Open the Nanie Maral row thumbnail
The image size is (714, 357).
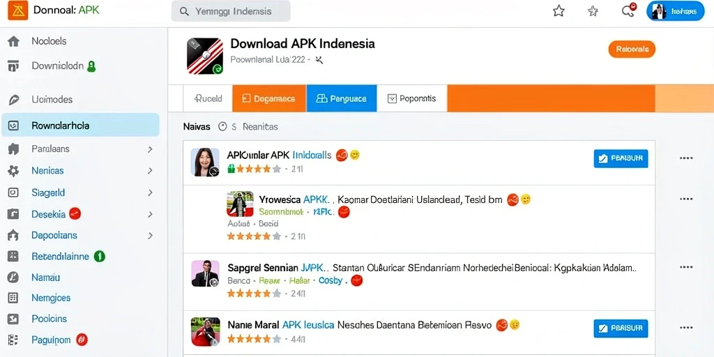206,332
